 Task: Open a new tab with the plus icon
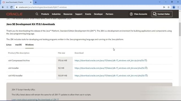point(36,2)
